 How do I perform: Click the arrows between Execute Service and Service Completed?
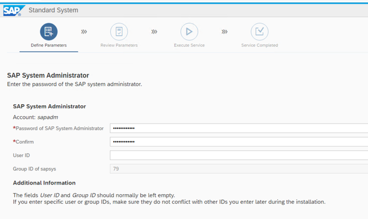pos(224,32)
